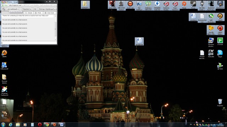Image resolution: width=227 pixels, height=127 pixels.
Task: Open Windows Media Player from the taskbar
Action: (25, 125)
